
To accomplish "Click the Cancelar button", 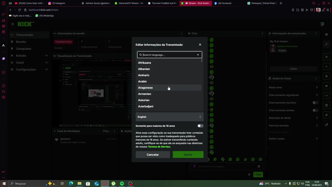I will 153,155.
